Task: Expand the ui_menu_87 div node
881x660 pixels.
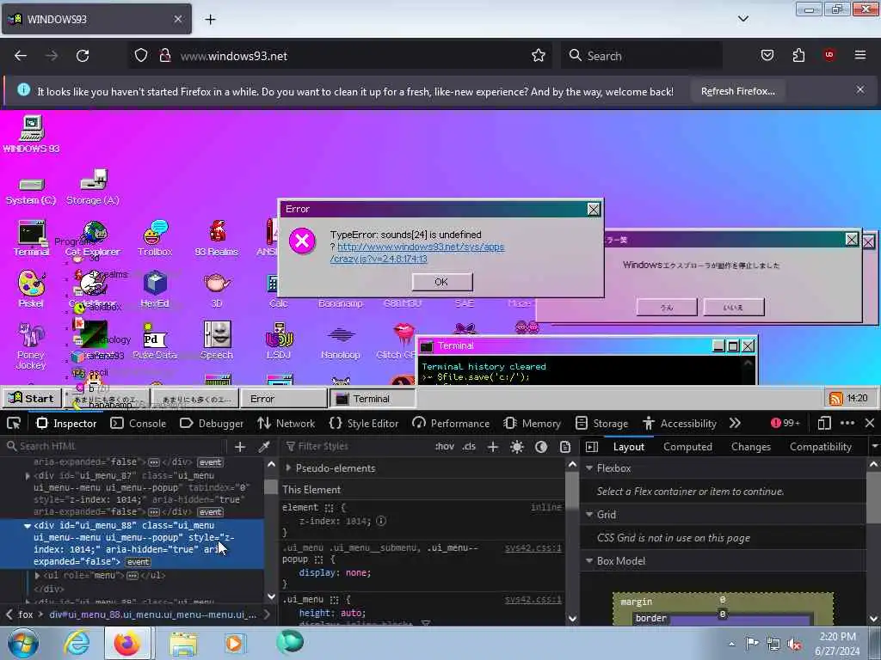Action: click(x=27, y=475)
